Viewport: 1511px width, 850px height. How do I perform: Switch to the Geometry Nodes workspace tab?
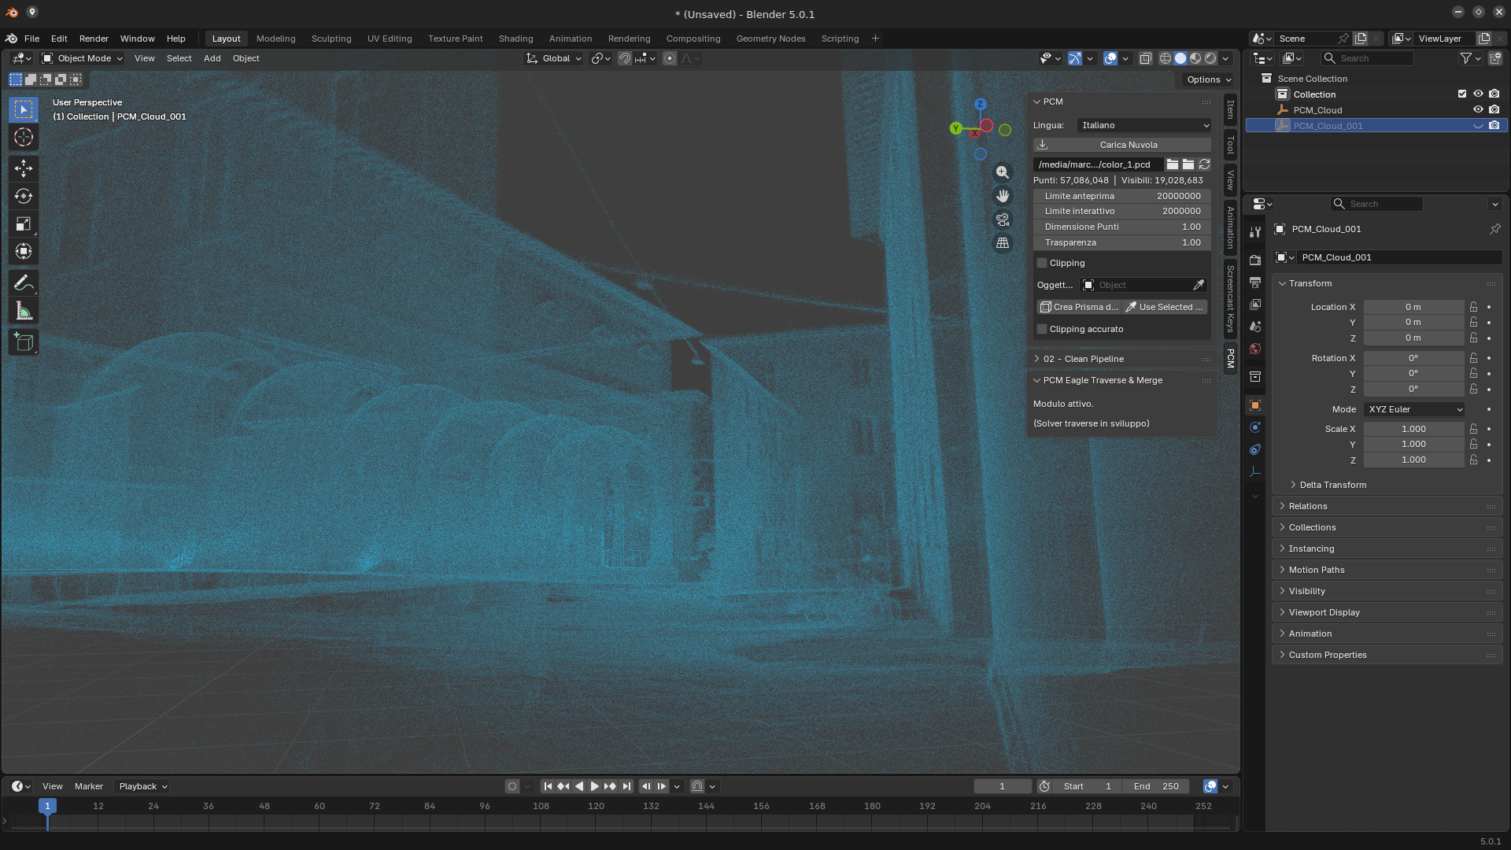pyautogui.click(x=770, y=39)
